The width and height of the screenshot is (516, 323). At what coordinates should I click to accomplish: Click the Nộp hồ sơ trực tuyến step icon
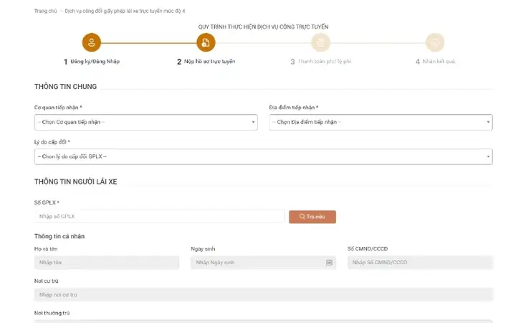206,43
